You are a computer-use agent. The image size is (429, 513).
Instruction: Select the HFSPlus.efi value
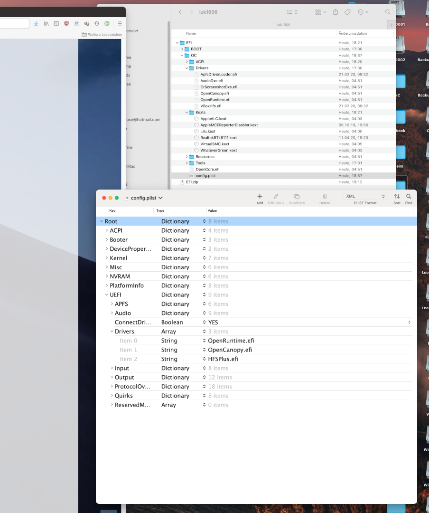coord(223,359)
